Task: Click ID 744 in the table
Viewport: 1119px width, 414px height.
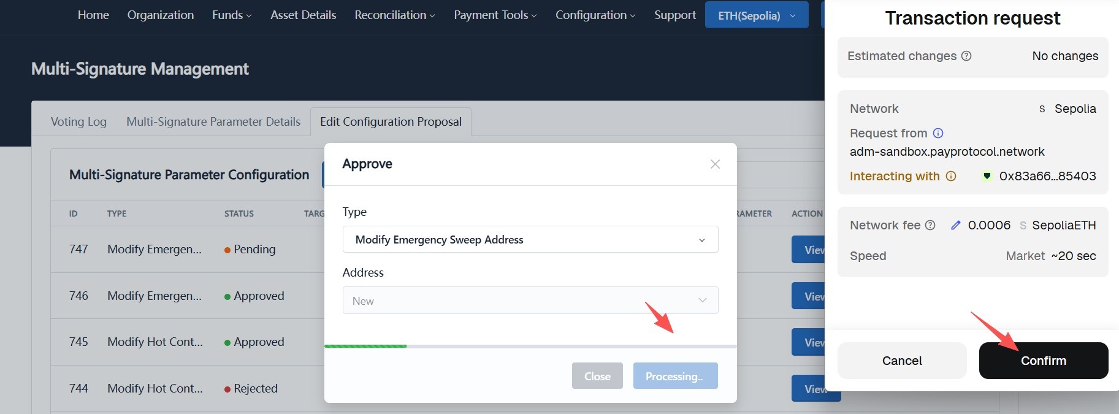Action: click(78, 388)
